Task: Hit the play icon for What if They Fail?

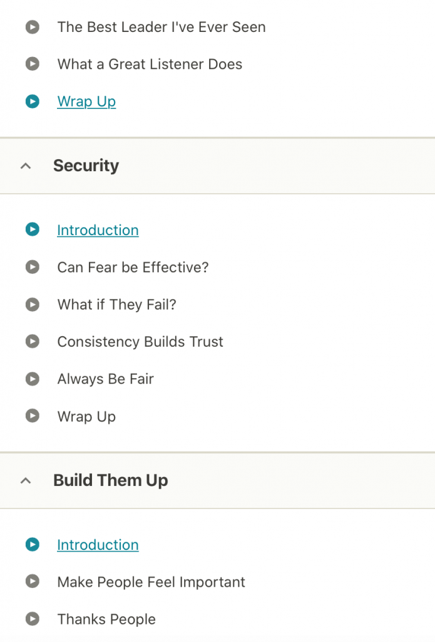Action: point(33,305)
